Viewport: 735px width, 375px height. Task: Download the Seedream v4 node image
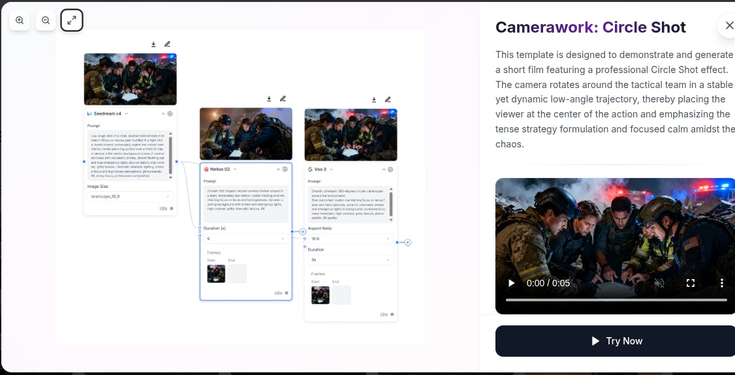[153, 44]
